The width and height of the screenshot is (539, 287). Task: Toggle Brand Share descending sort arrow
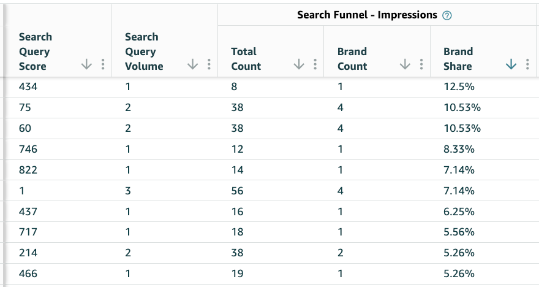pos(511,64)
